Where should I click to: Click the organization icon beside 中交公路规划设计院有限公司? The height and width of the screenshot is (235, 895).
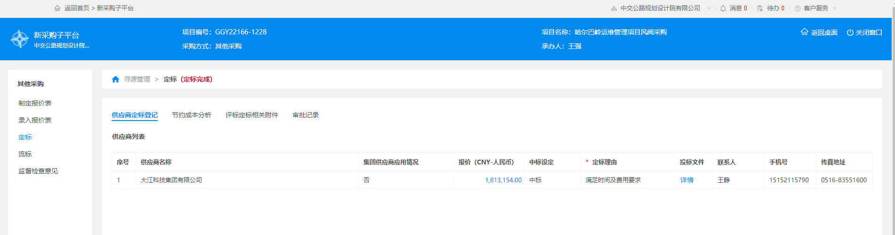click(x=613, y=8)
